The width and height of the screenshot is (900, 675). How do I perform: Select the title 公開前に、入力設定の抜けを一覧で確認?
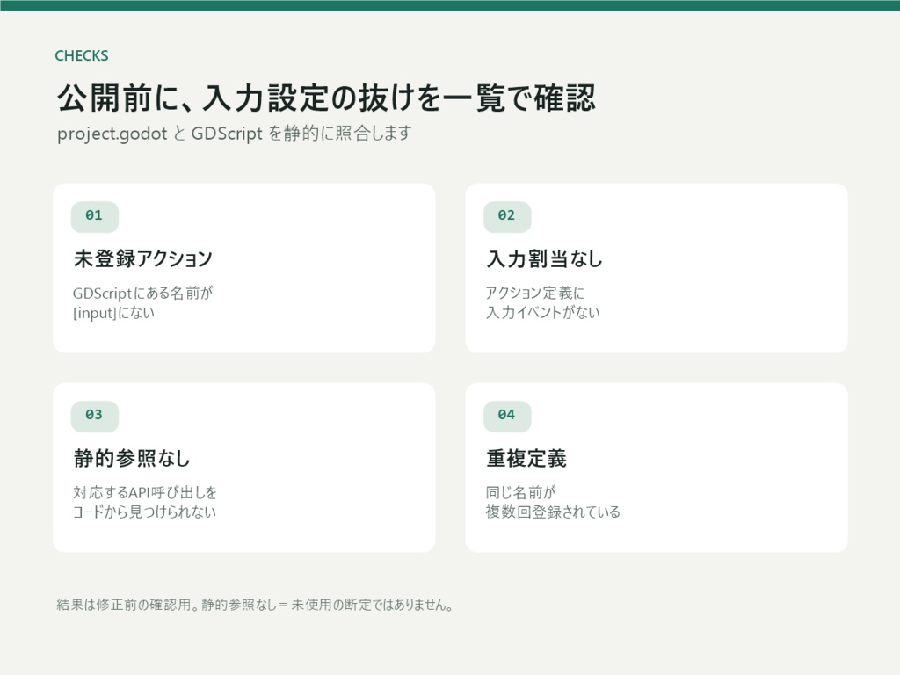point(326,98)
